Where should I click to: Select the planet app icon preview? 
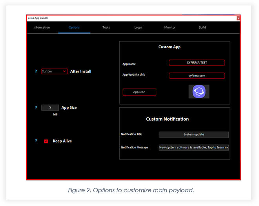point(199,92)
